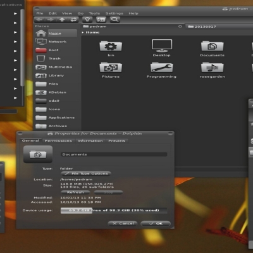Image resolution: width=253 pixels, height=253 pixels.
Task: Expand the Home breadcrumb arrow
Action: click(x=83, y=32)
